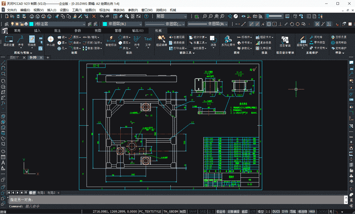Open the 标注(N) menu
The width and height of the screenshot is (355, 214).
(105, 10)
